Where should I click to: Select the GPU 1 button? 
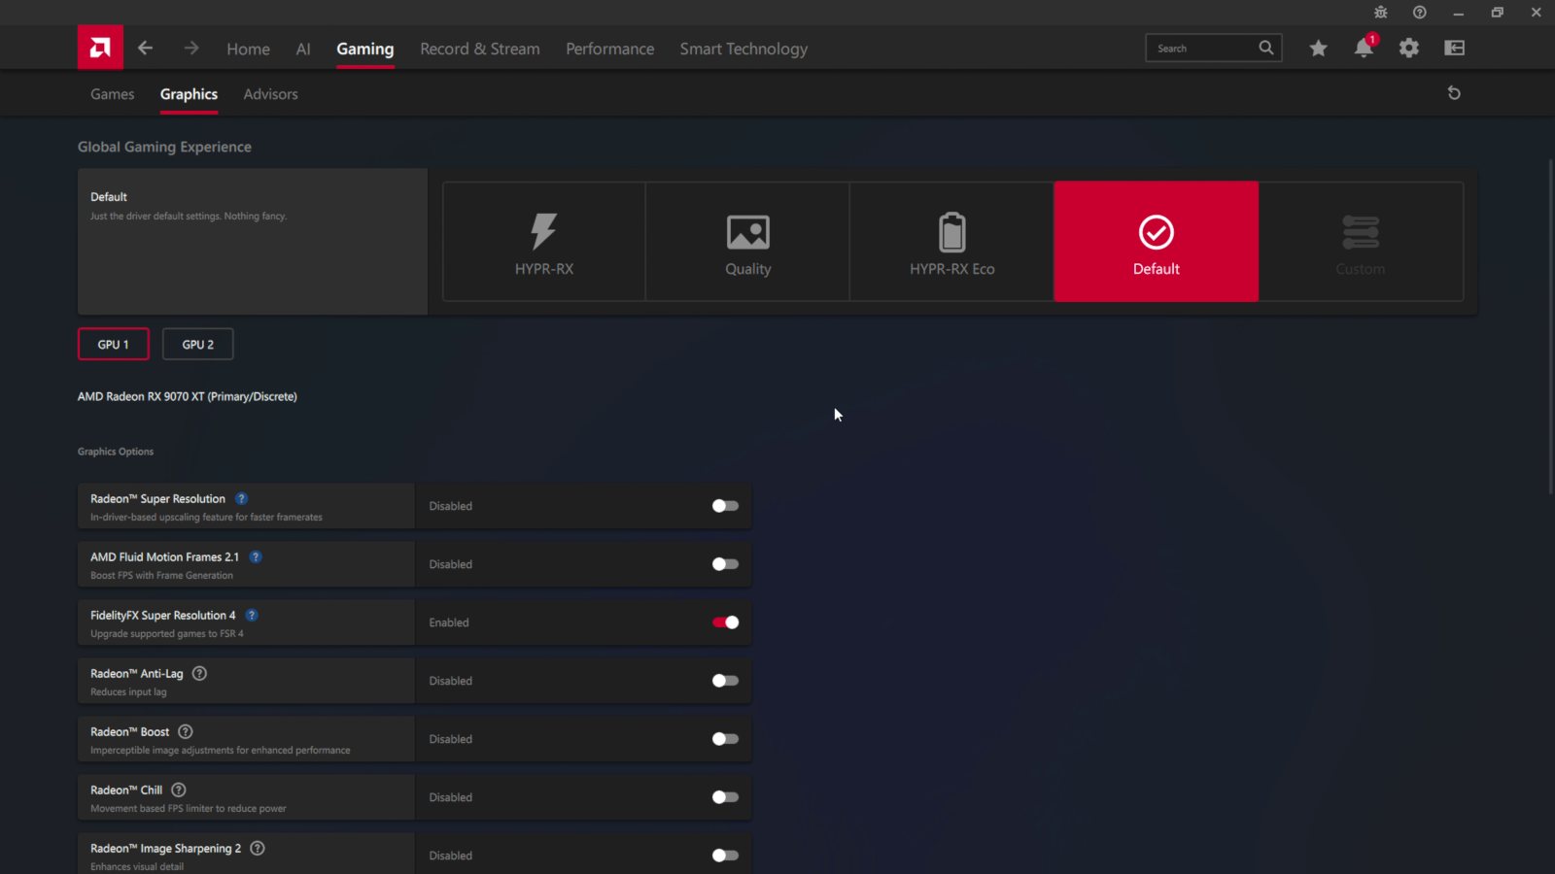[x=114, y=345]
